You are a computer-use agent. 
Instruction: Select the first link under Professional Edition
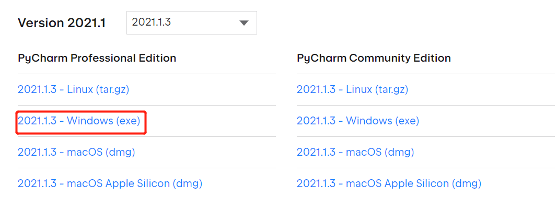coord(73,89)
